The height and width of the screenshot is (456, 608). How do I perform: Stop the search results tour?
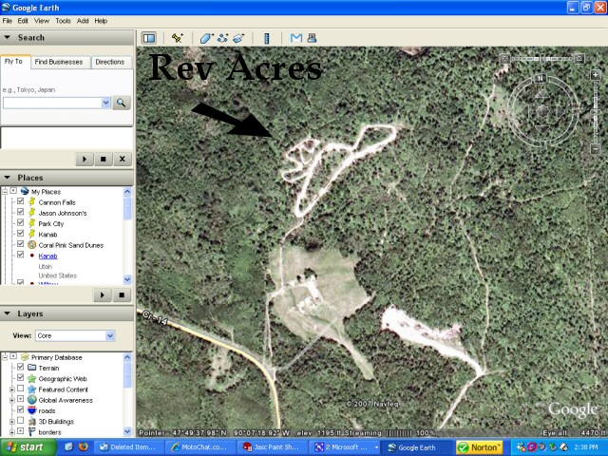(x=104, y=159)
